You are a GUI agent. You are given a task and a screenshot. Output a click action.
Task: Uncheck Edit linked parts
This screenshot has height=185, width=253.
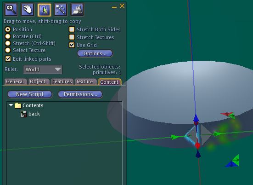8,59
